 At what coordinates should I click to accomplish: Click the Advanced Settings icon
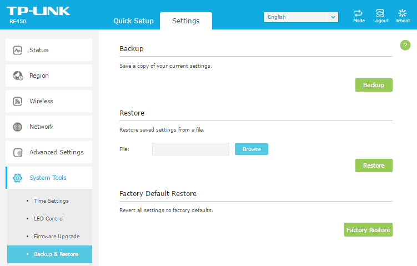[x=17, y=152]
